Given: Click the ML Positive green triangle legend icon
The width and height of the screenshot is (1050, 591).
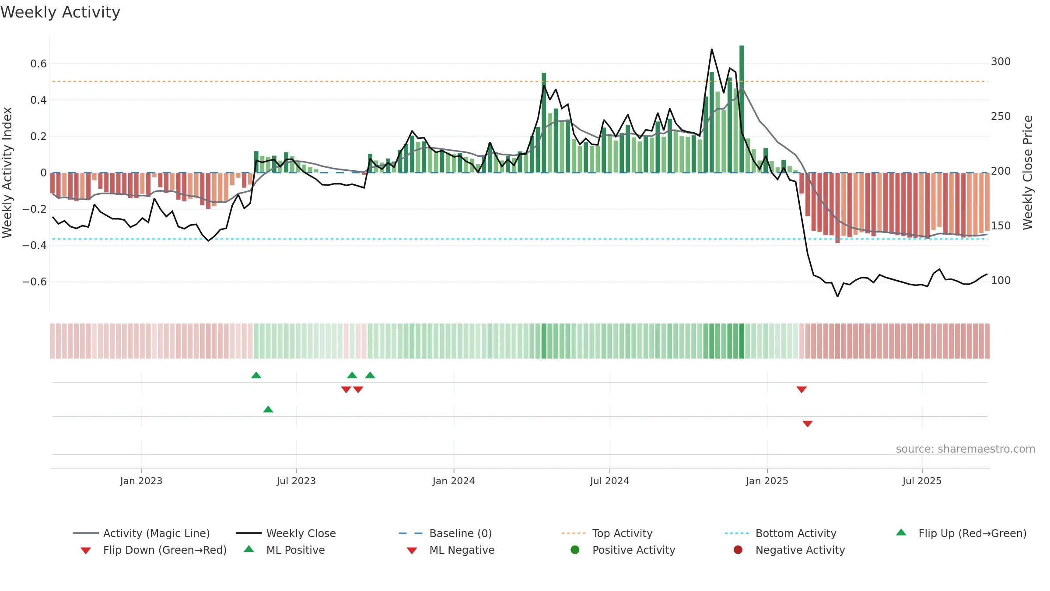Looking at the screenshot, I should click(x=248, y=549).
